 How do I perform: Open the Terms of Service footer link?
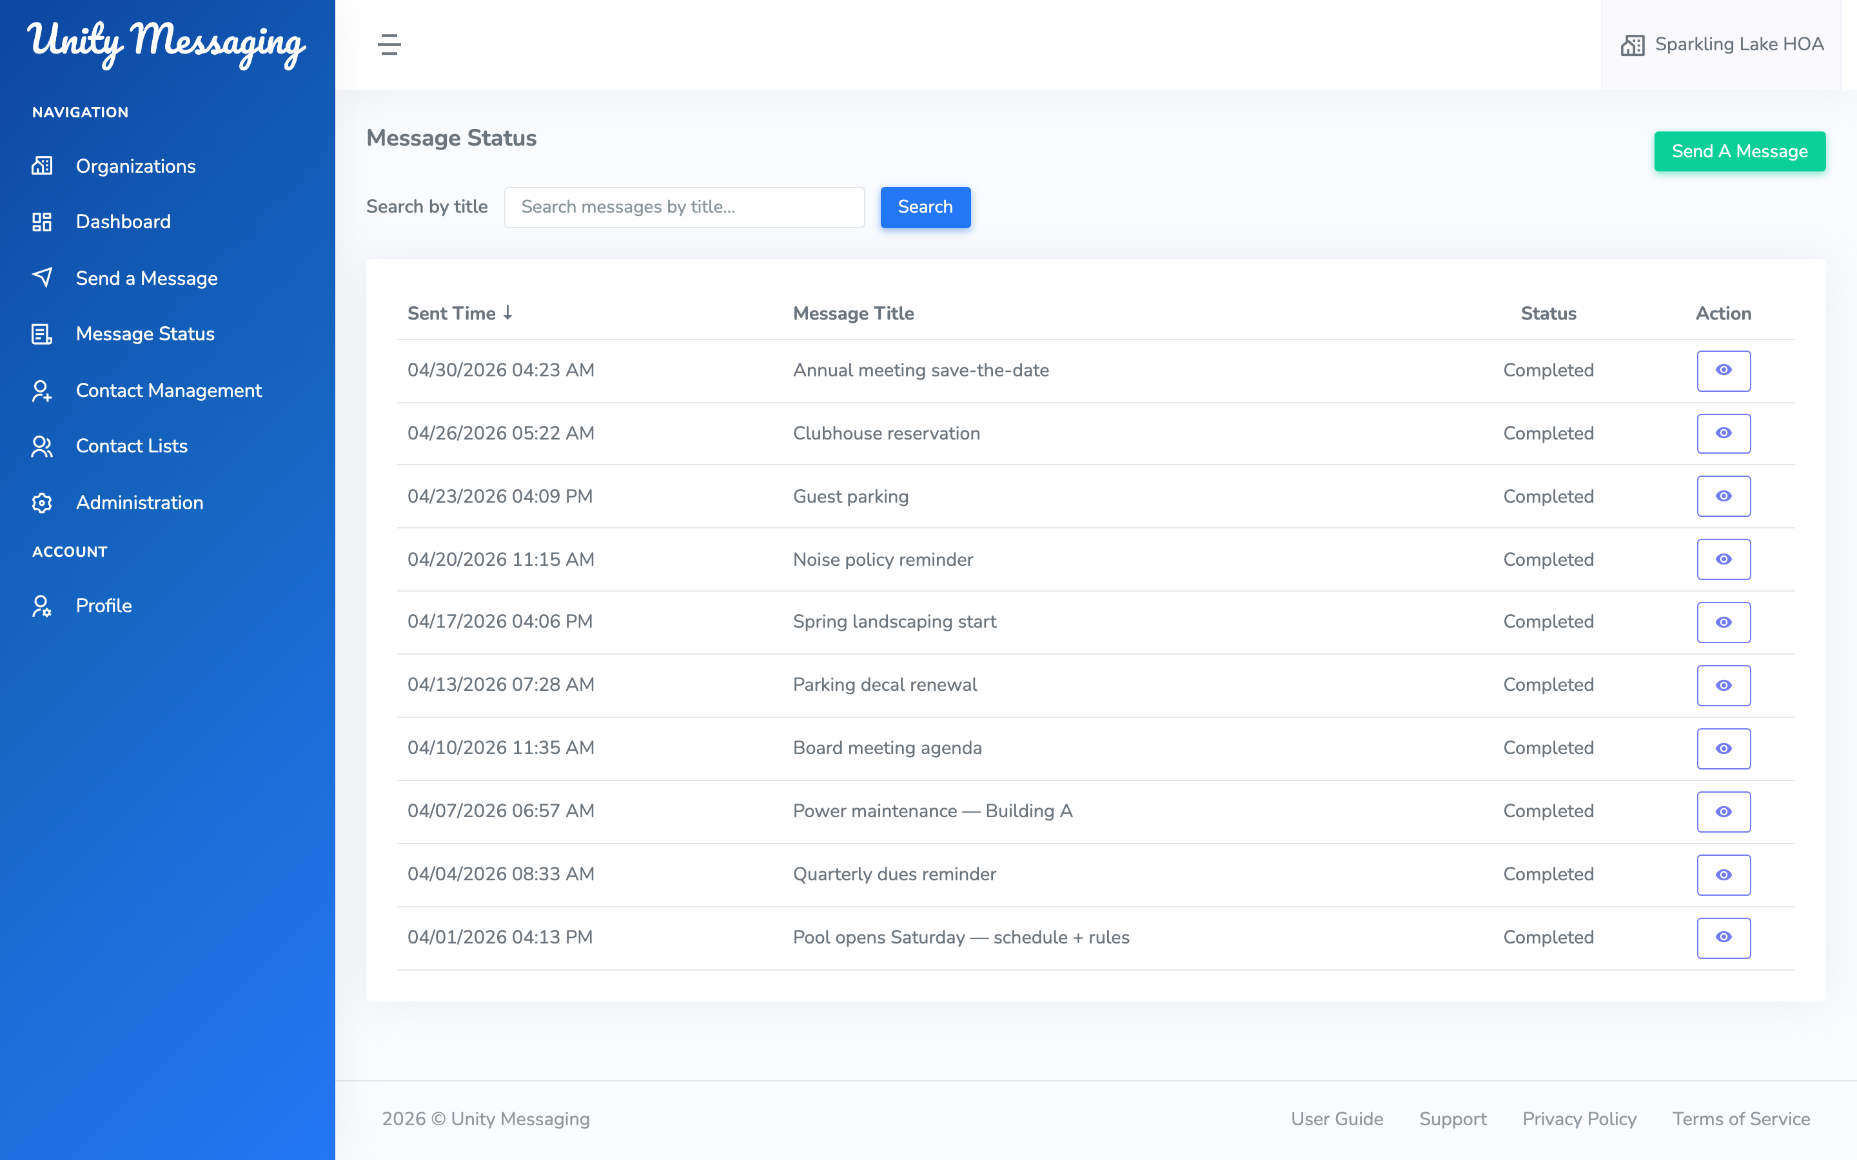pyautogui.click(x=1741, y=1119)
